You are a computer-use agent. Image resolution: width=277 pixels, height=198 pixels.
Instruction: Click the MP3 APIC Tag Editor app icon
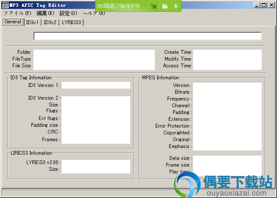coord(5,5)
